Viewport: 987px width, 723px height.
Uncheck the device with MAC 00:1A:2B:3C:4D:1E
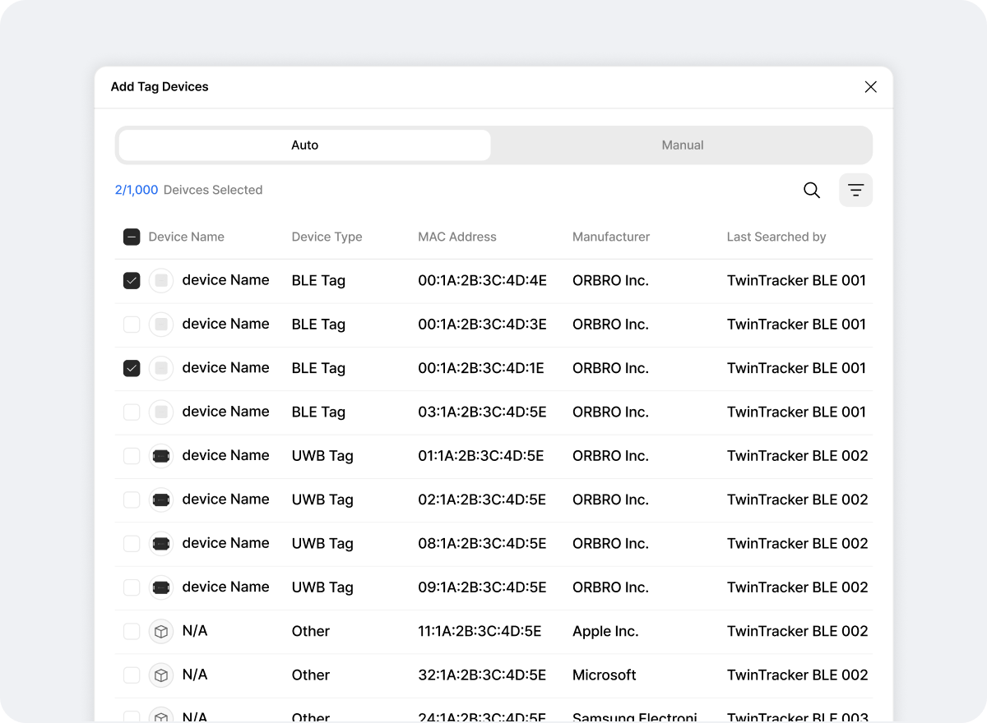(x=132, y=368)
